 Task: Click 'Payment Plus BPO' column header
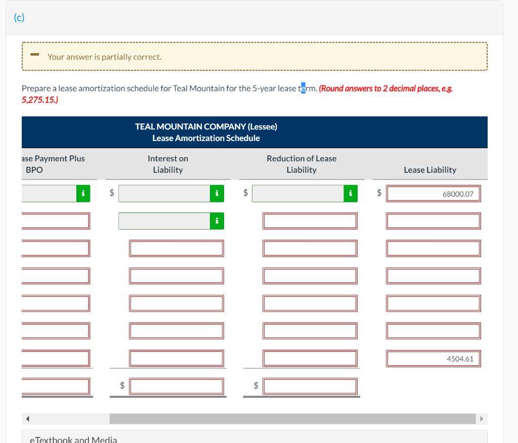coord(54,164)
